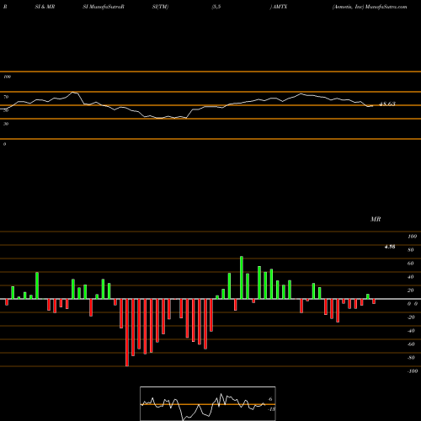
Task: Click the SI & MR header label
Action: click(x=45, y=7)
